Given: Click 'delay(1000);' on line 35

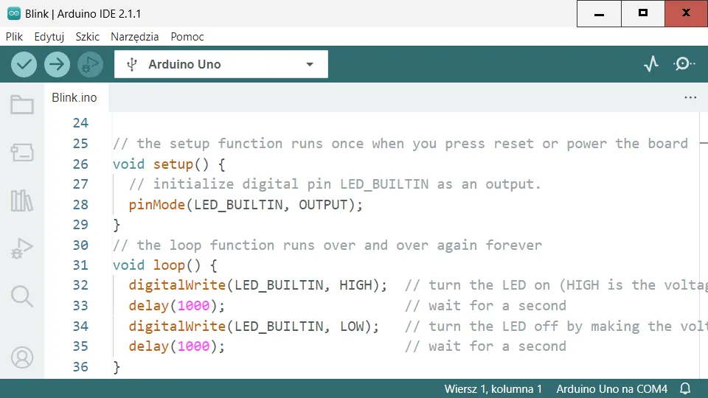Looking at the screenshot, I should click(x=176, y=346).
